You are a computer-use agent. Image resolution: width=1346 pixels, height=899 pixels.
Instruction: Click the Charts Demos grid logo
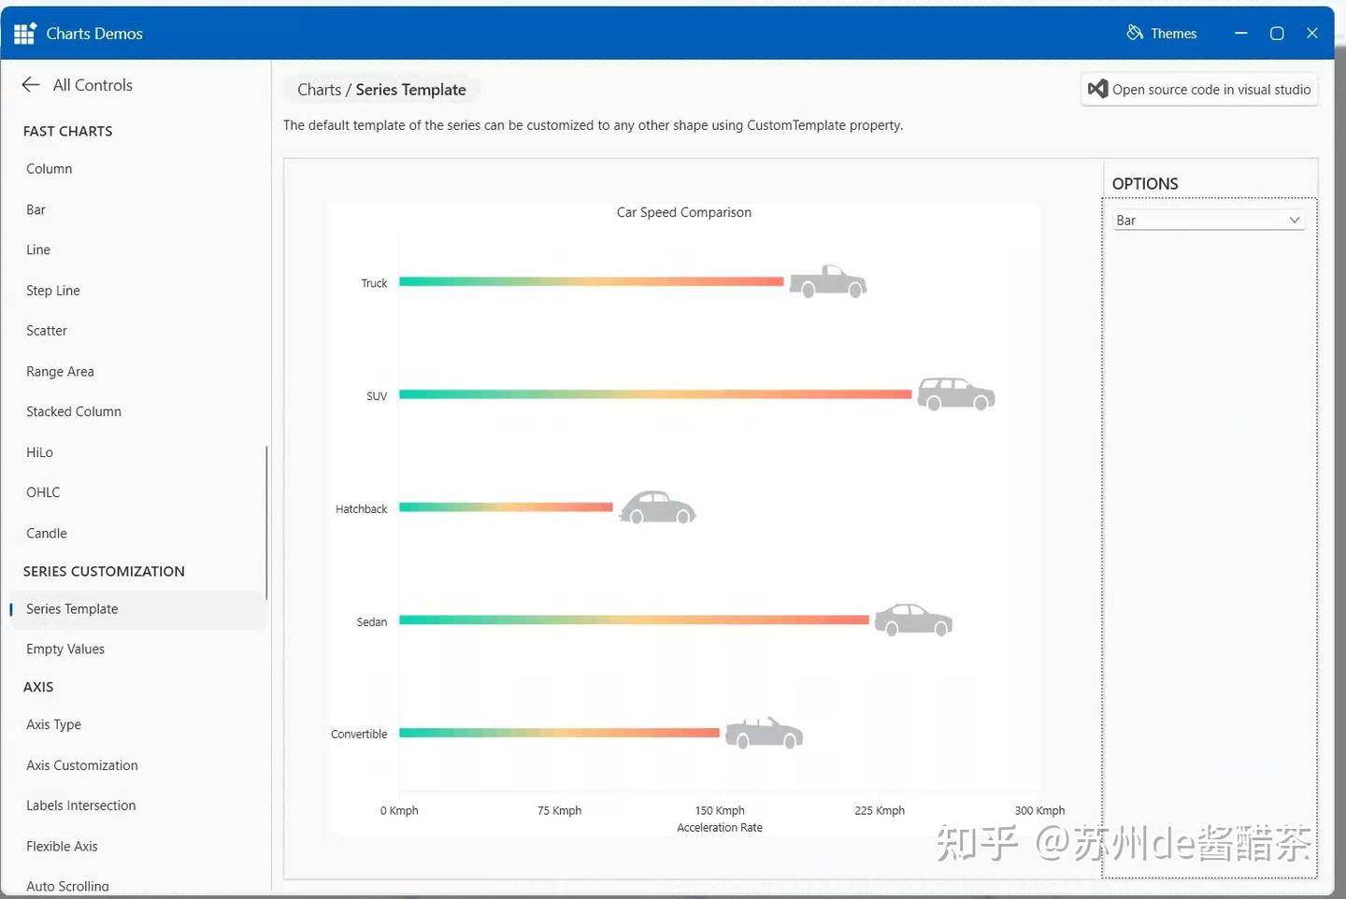click(24, 32)
